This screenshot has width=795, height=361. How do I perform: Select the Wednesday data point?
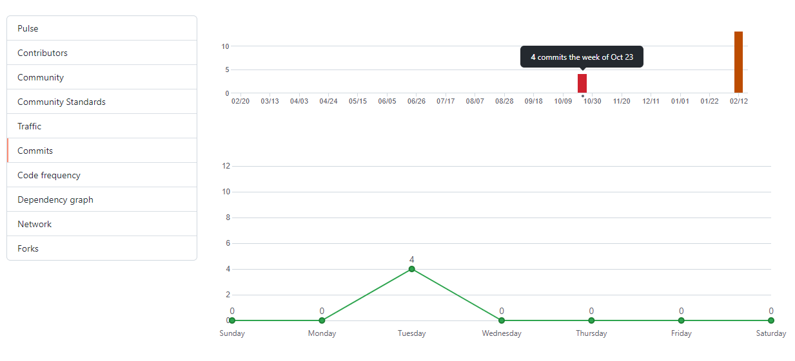pyautogui.click(x=502, y=320)
